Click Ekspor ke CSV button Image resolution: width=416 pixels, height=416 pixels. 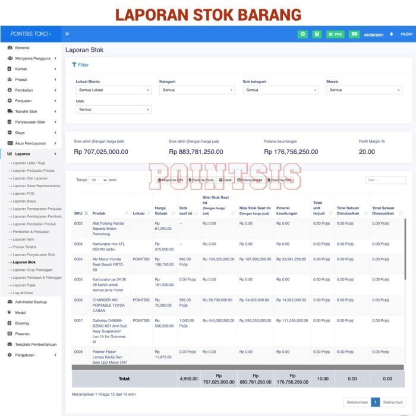click(x=171, y=180)
